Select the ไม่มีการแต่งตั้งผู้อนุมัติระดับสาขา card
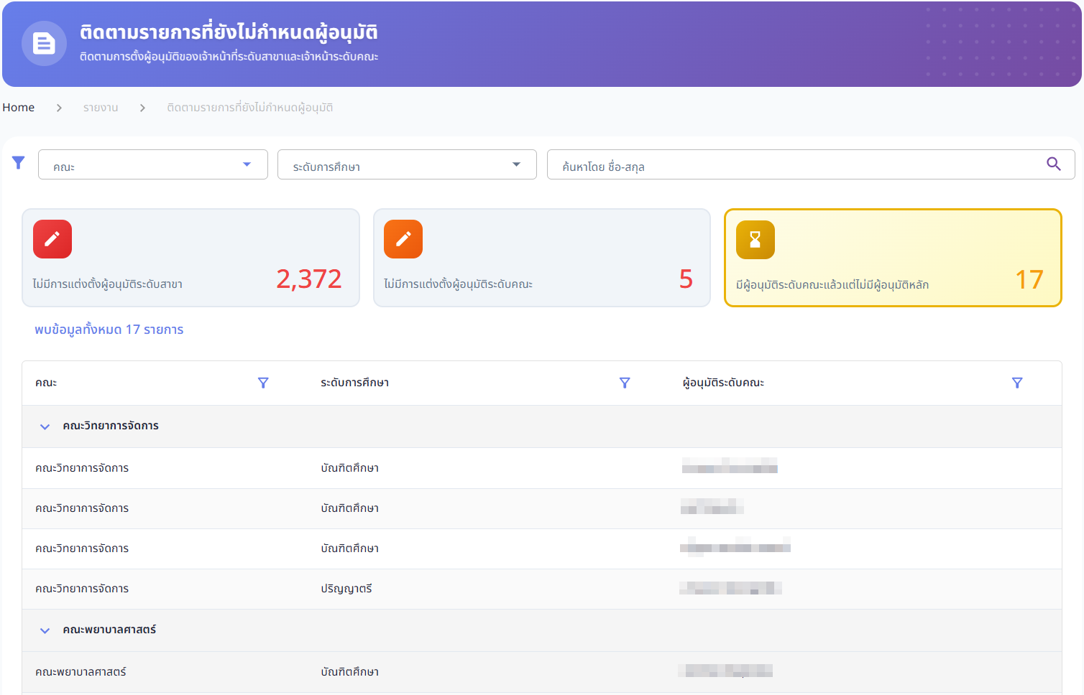Screen dimensions: 1084x695 (x=190, y=258)
